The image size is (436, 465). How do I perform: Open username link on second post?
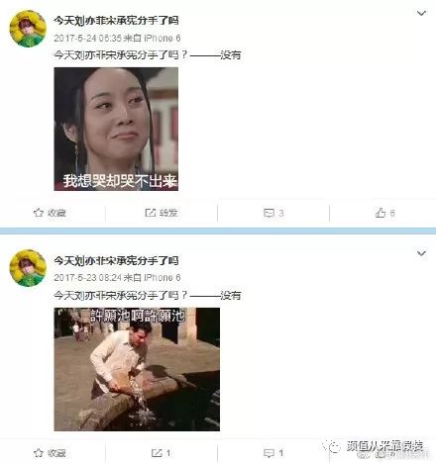pos(116,260)
